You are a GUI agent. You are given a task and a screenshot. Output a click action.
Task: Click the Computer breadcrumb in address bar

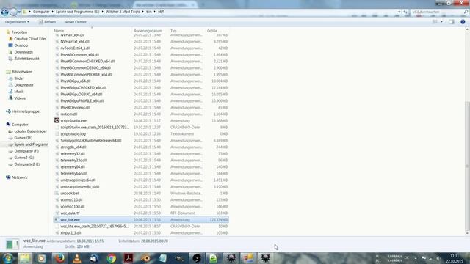click(41, 12)
